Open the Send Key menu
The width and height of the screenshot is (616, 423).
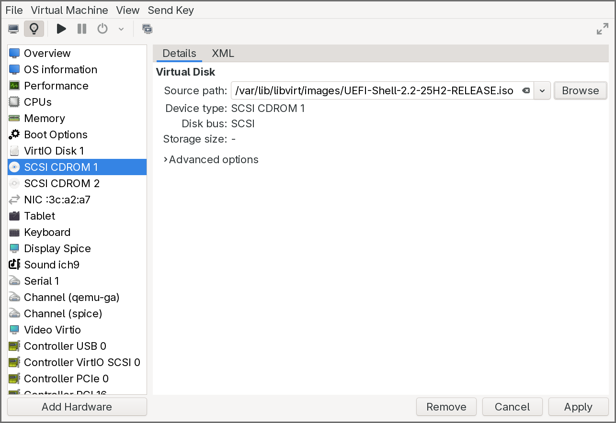[x=171, y=10]
